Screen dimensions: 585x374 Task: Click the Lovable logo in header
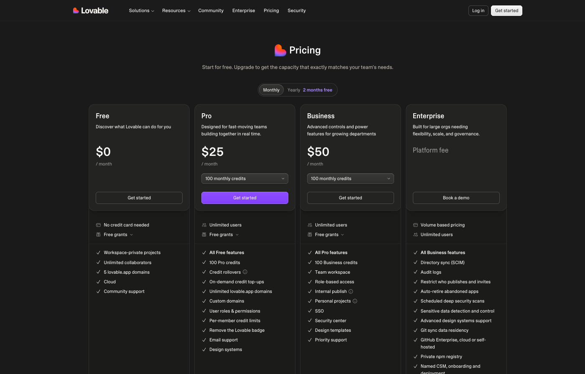click(x=91, y=10)
